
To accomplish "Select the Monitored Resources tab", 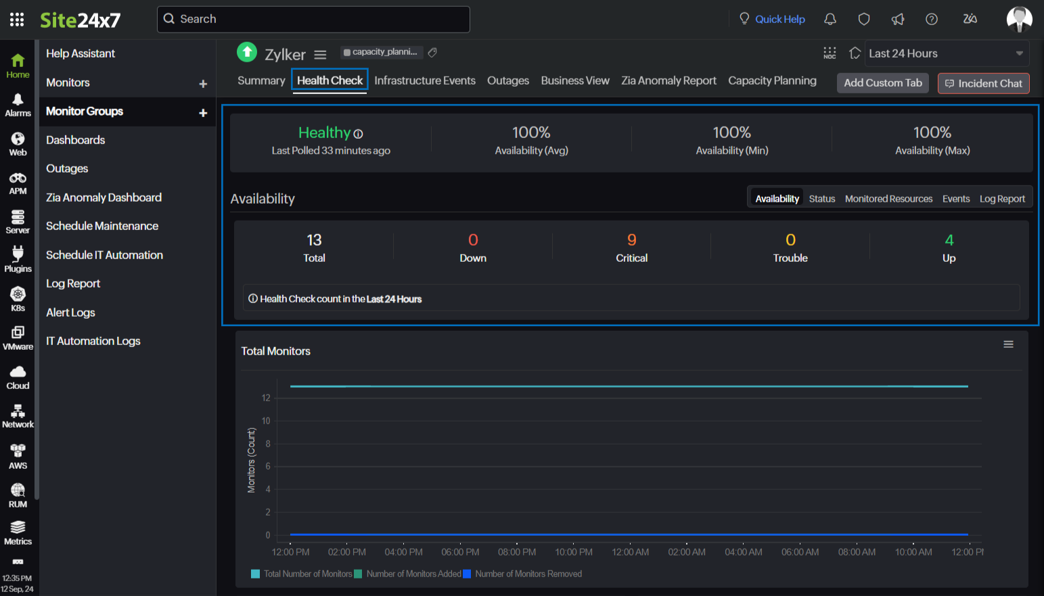I will click(888, 198).
